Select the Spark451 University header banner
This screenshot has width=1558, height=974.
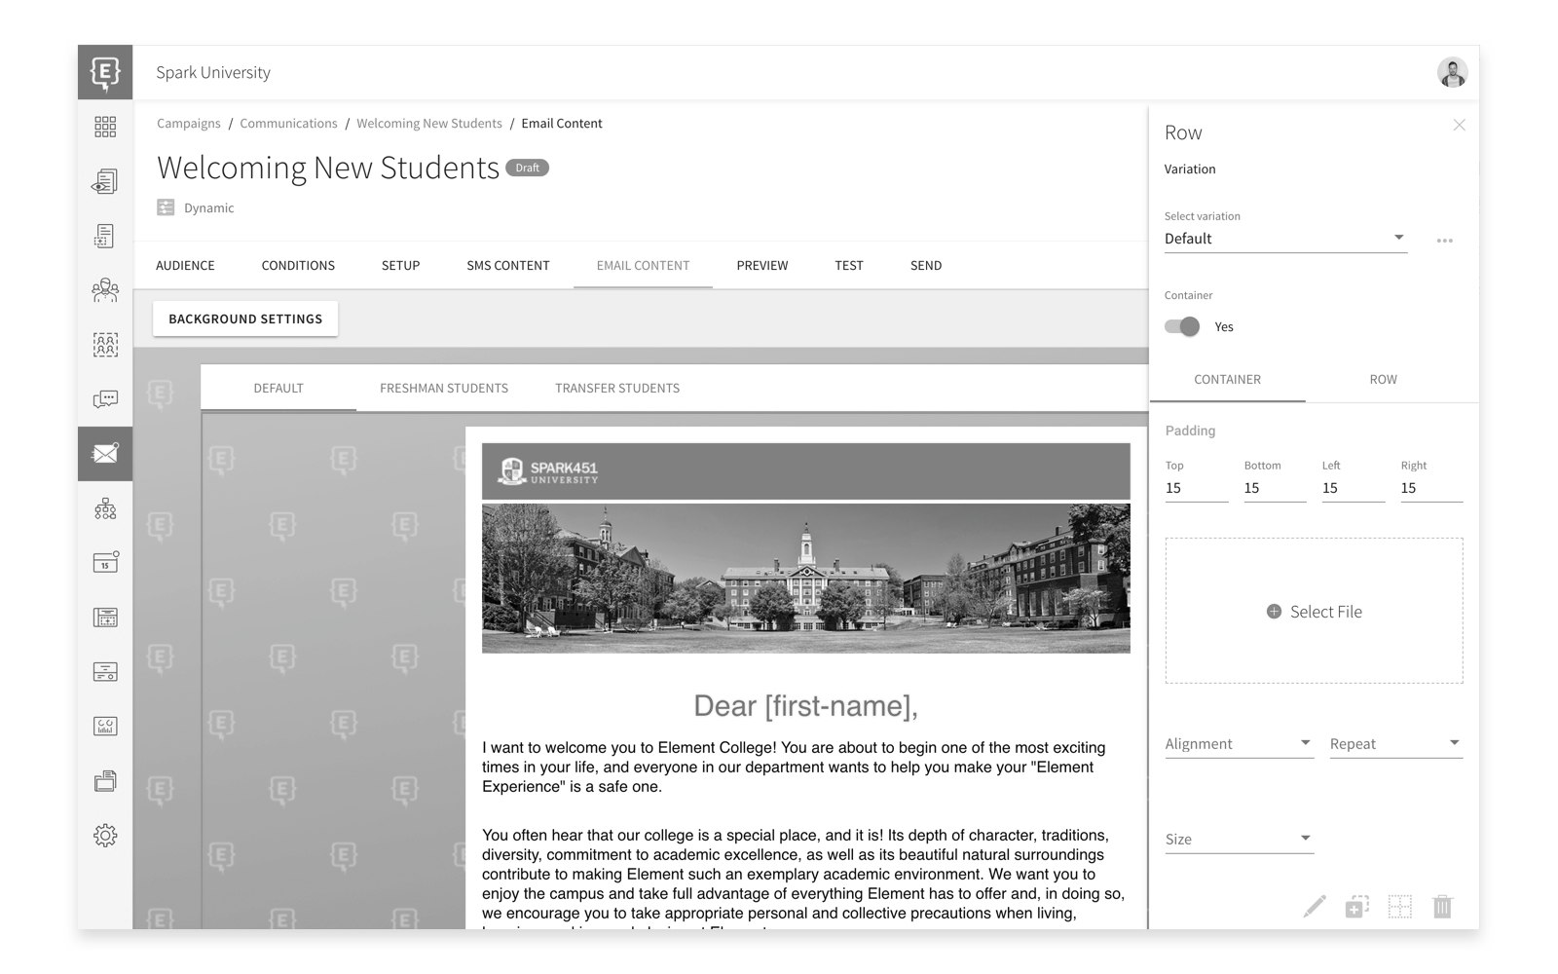[x=806, y=471]
